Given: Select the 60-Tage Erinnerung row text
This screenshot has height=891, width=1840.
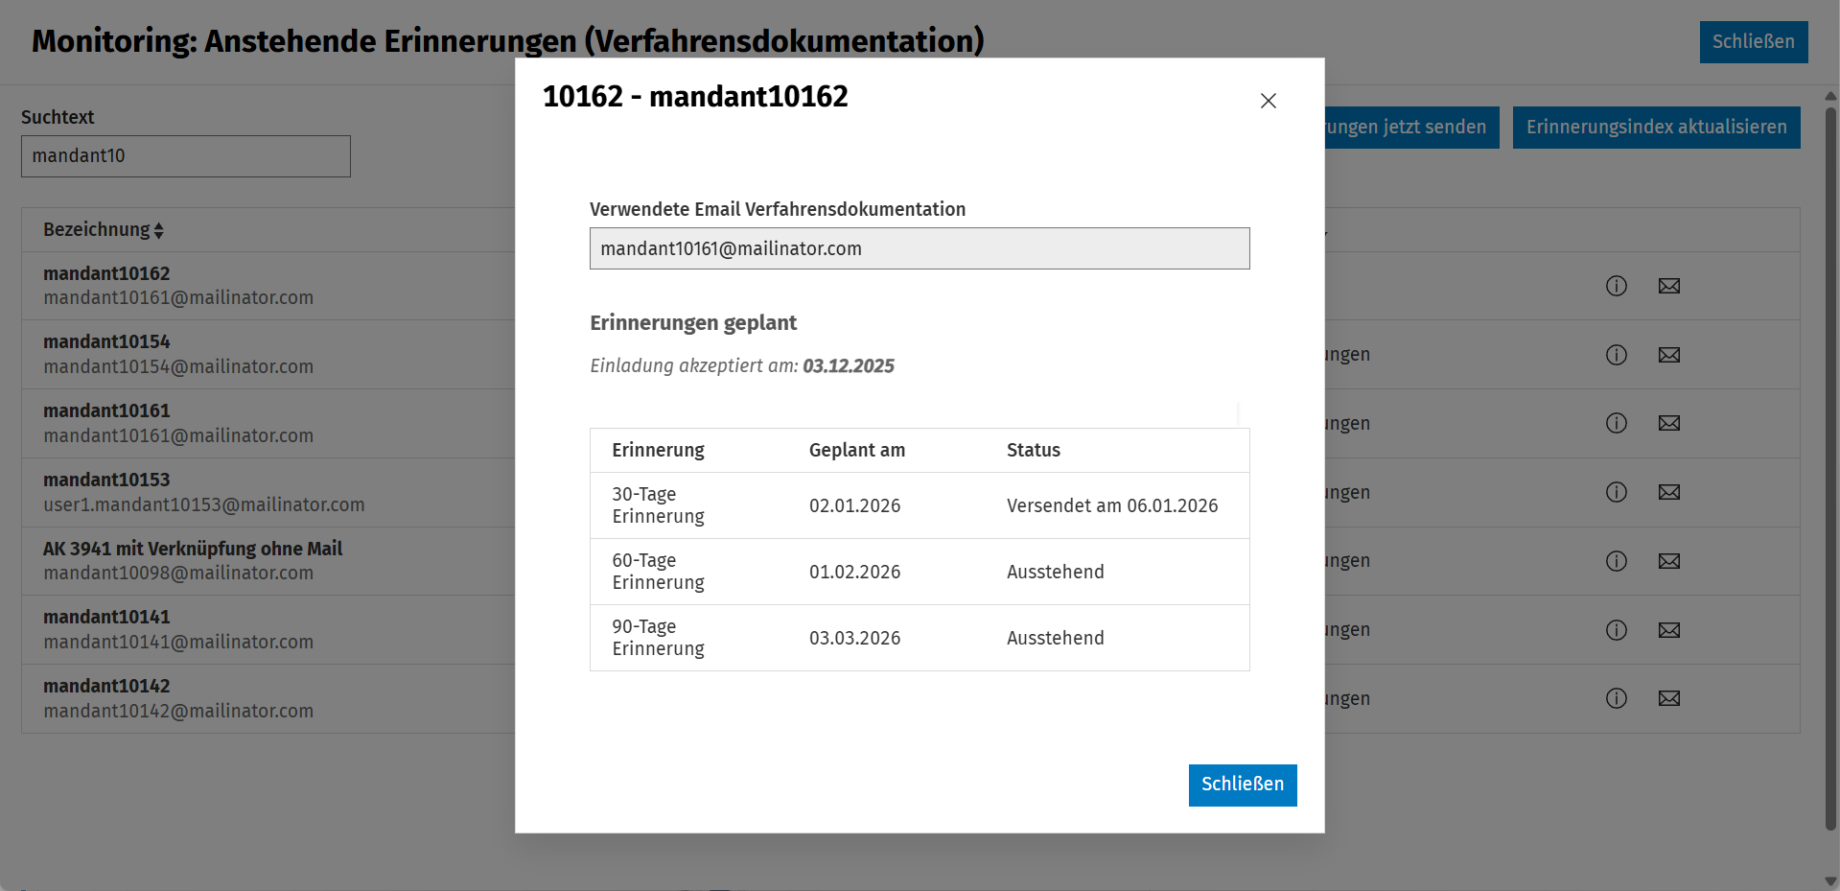Looking at the screenshot, I should (x=658, y=572).
